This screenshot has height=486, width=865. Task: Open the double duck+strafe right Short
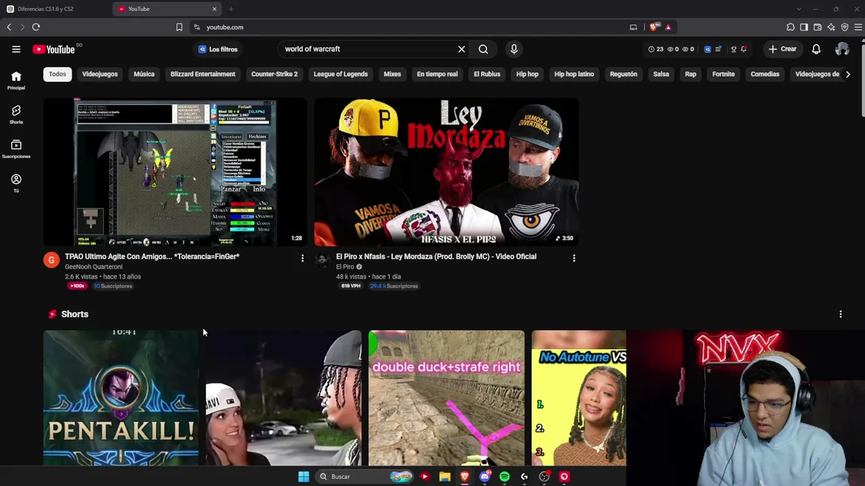click(446, 398)
